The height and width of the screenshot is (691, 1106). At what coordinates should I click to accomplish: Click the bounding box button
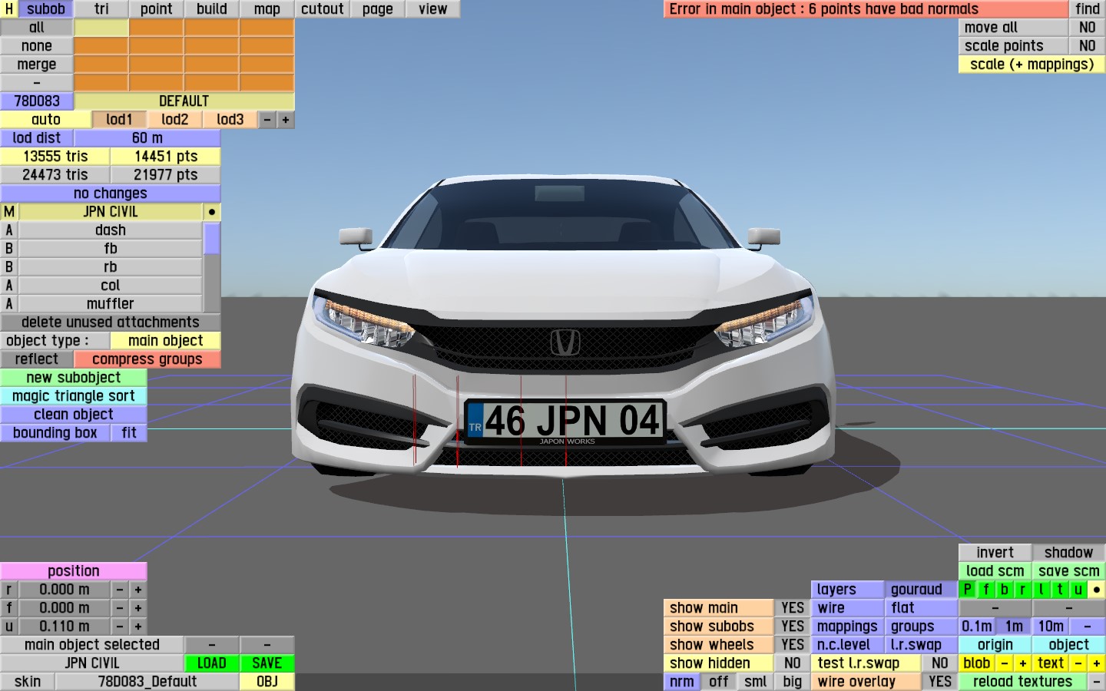click(x=55, y=433)
